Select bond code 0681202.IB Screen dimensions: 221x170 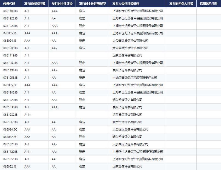point(10,63)
